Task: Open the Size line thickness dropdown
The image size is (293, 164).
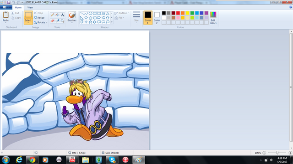Action: point(136,17)
